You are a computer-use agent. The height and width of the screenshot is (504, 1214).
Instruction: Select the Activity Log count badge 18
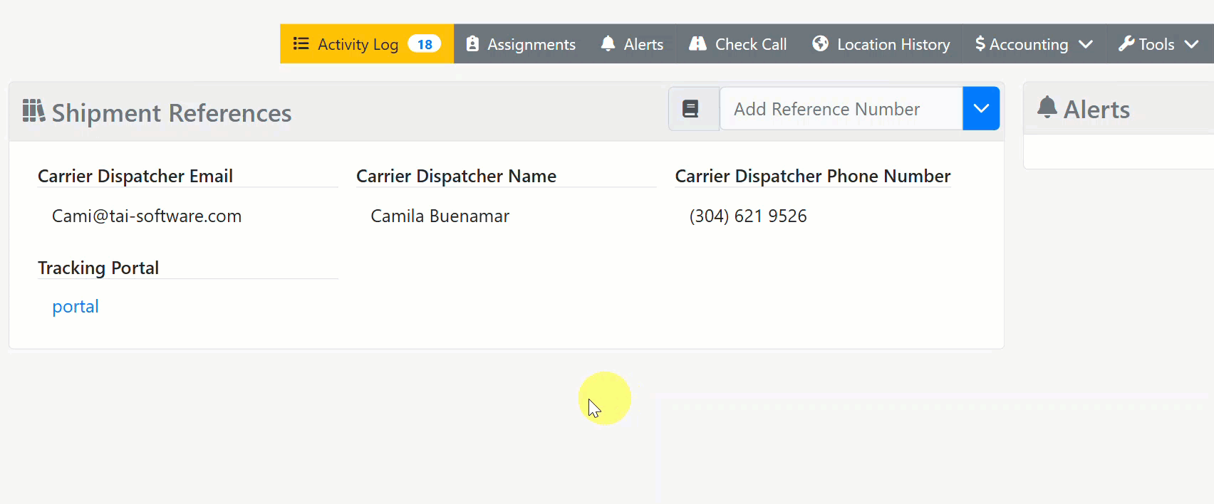(x=425, y=44)
